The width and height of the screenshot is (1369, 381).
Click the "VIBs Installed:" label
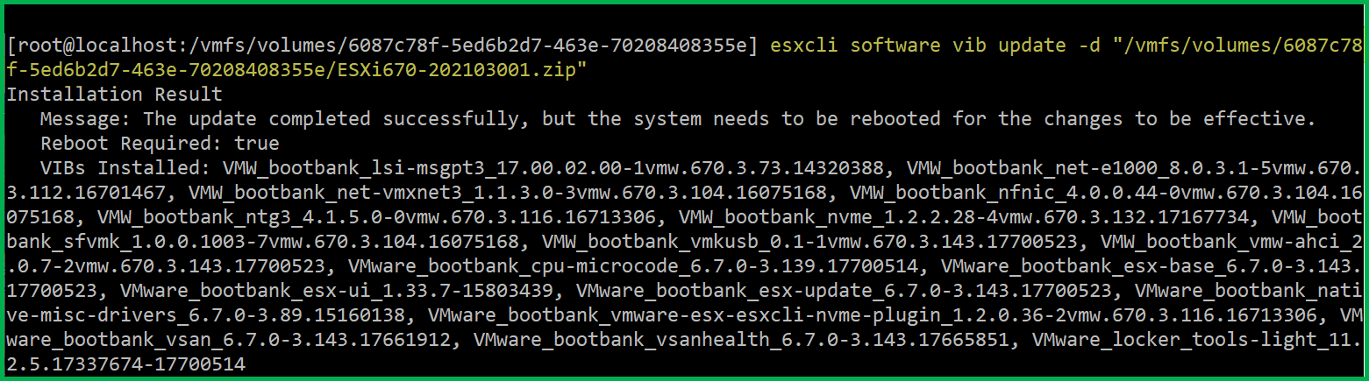(x=125, y=166)
